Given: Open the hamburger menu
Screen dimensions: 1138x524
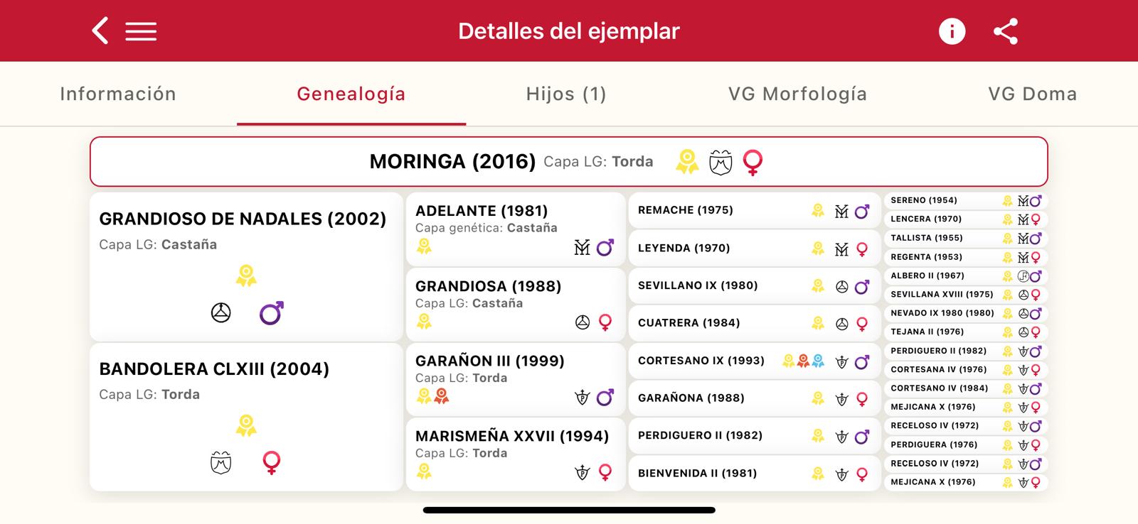Looking at the screenshot, I should pyautogui.click(x=141, y=31).
